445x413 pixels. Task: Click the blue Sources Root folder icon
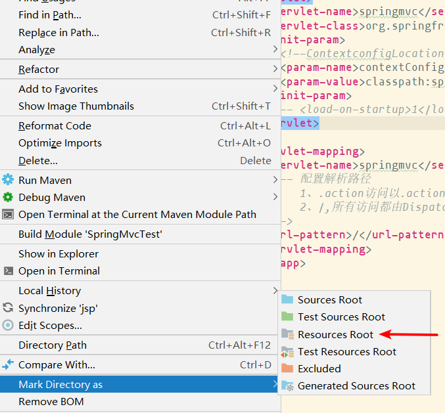[x=287, y=299]
